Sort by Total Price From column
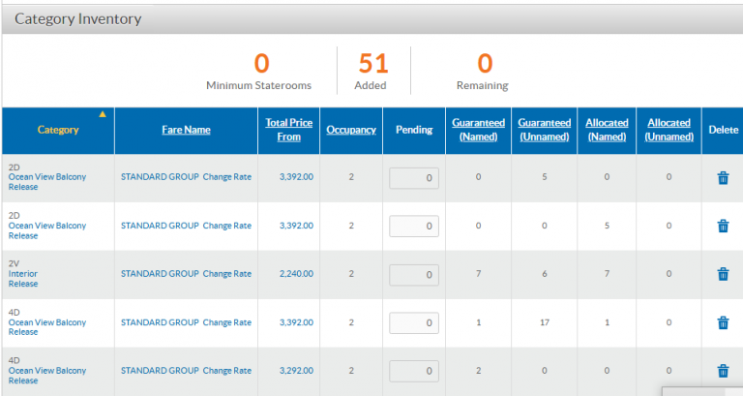Image resolution: width=743 pixels, height=396 pixels. click(x=288, y=130)
